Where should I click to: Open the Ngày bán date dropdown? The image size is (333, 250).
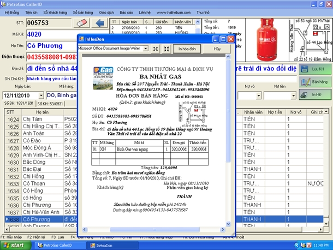tap(41, 96)
